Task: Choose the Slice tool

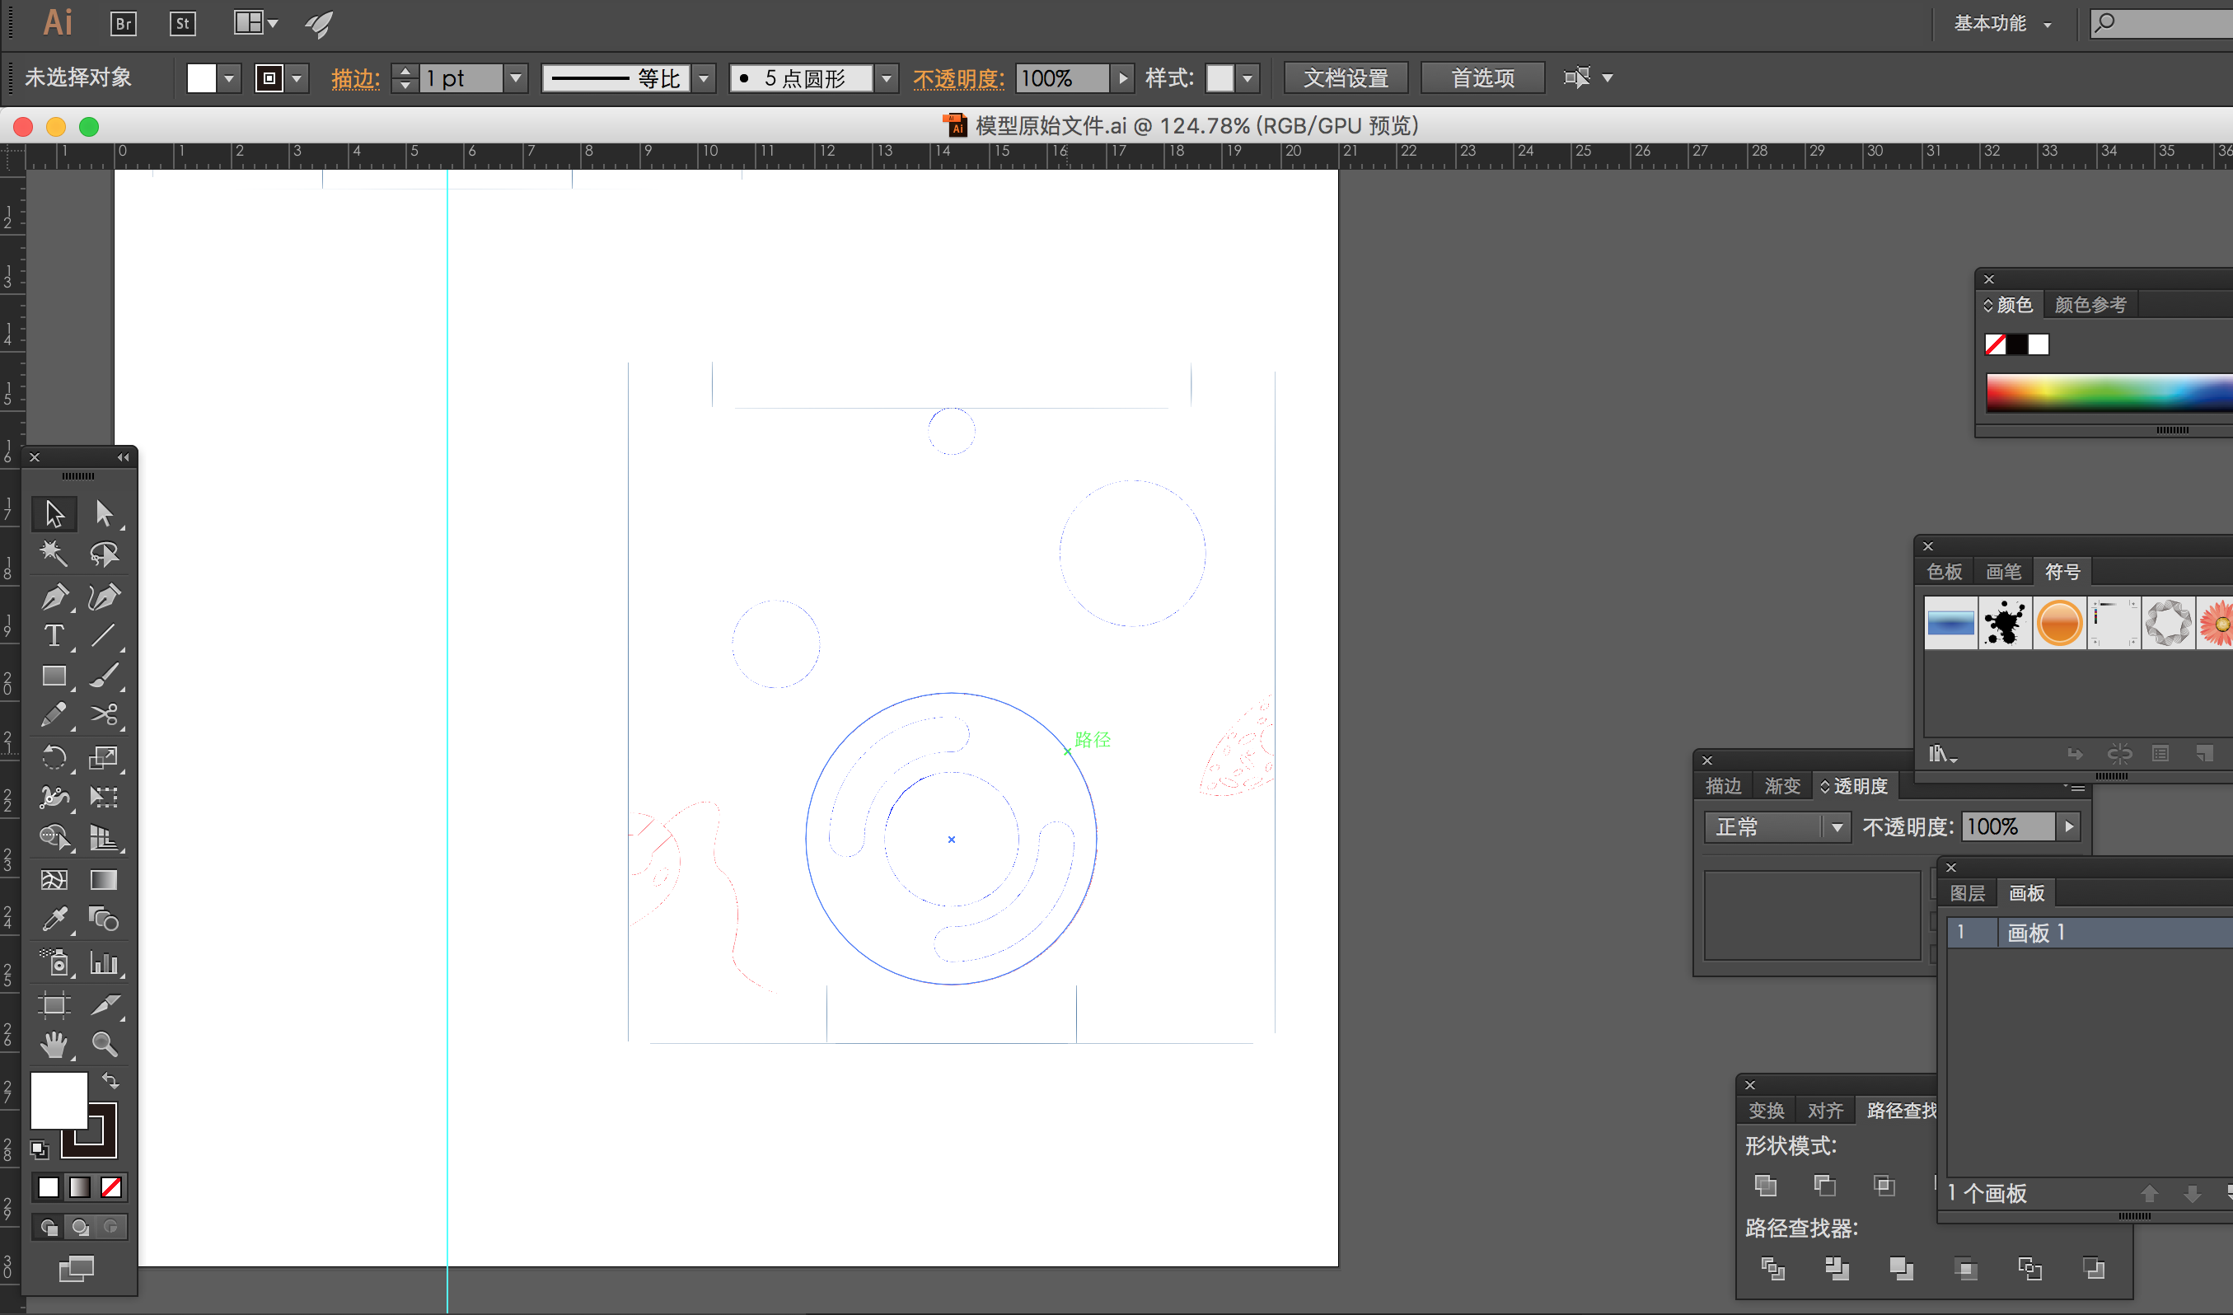Action: tap(104, 1004)
